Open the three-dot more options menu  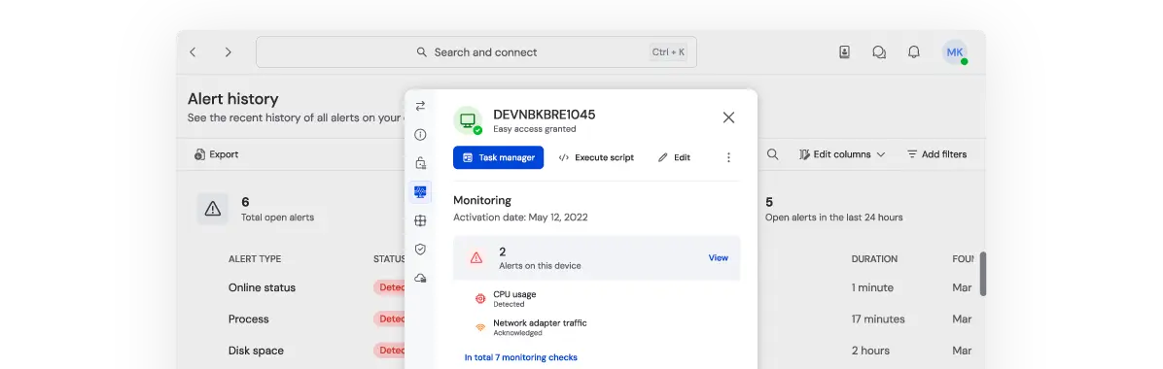pyautogui.click(x=728, y=157)
